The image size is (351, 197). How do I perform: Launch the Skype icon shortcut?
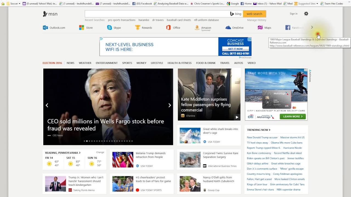(x=109, y=28)
